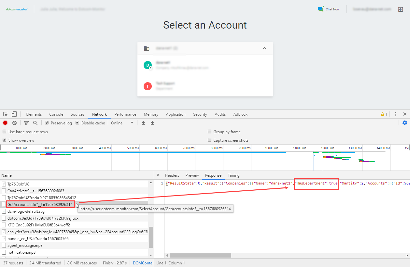Select the GetAccountsInfo request row
This screenshot has height=267, width=410.
40,205
